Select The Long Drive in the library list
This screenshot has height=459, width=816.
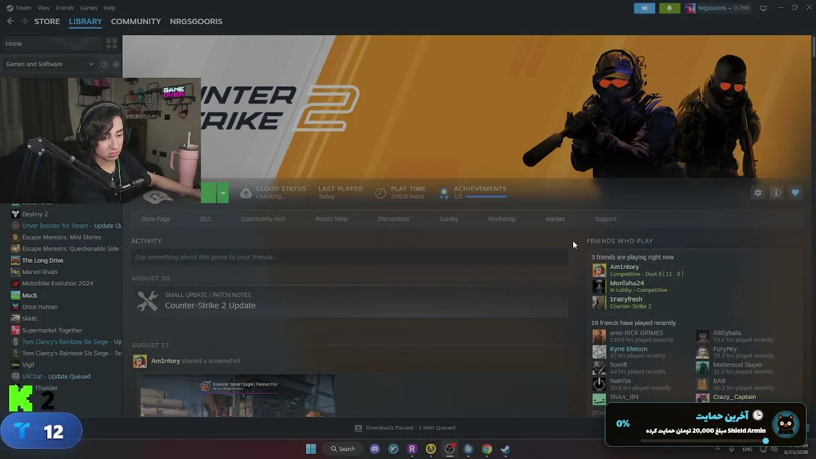pos(43,260)
